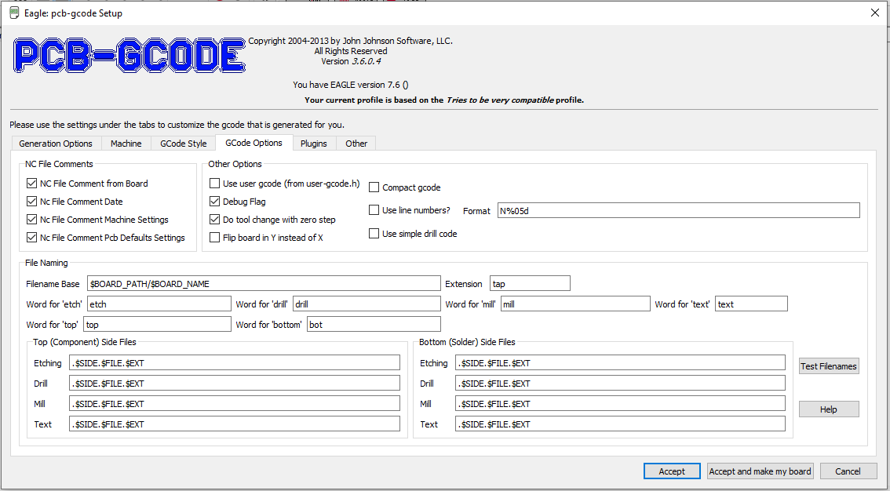The height and width of the screenshot is (491, 890).
Task: Click the 'File Naming' group label
Action: tap(46, 263)
